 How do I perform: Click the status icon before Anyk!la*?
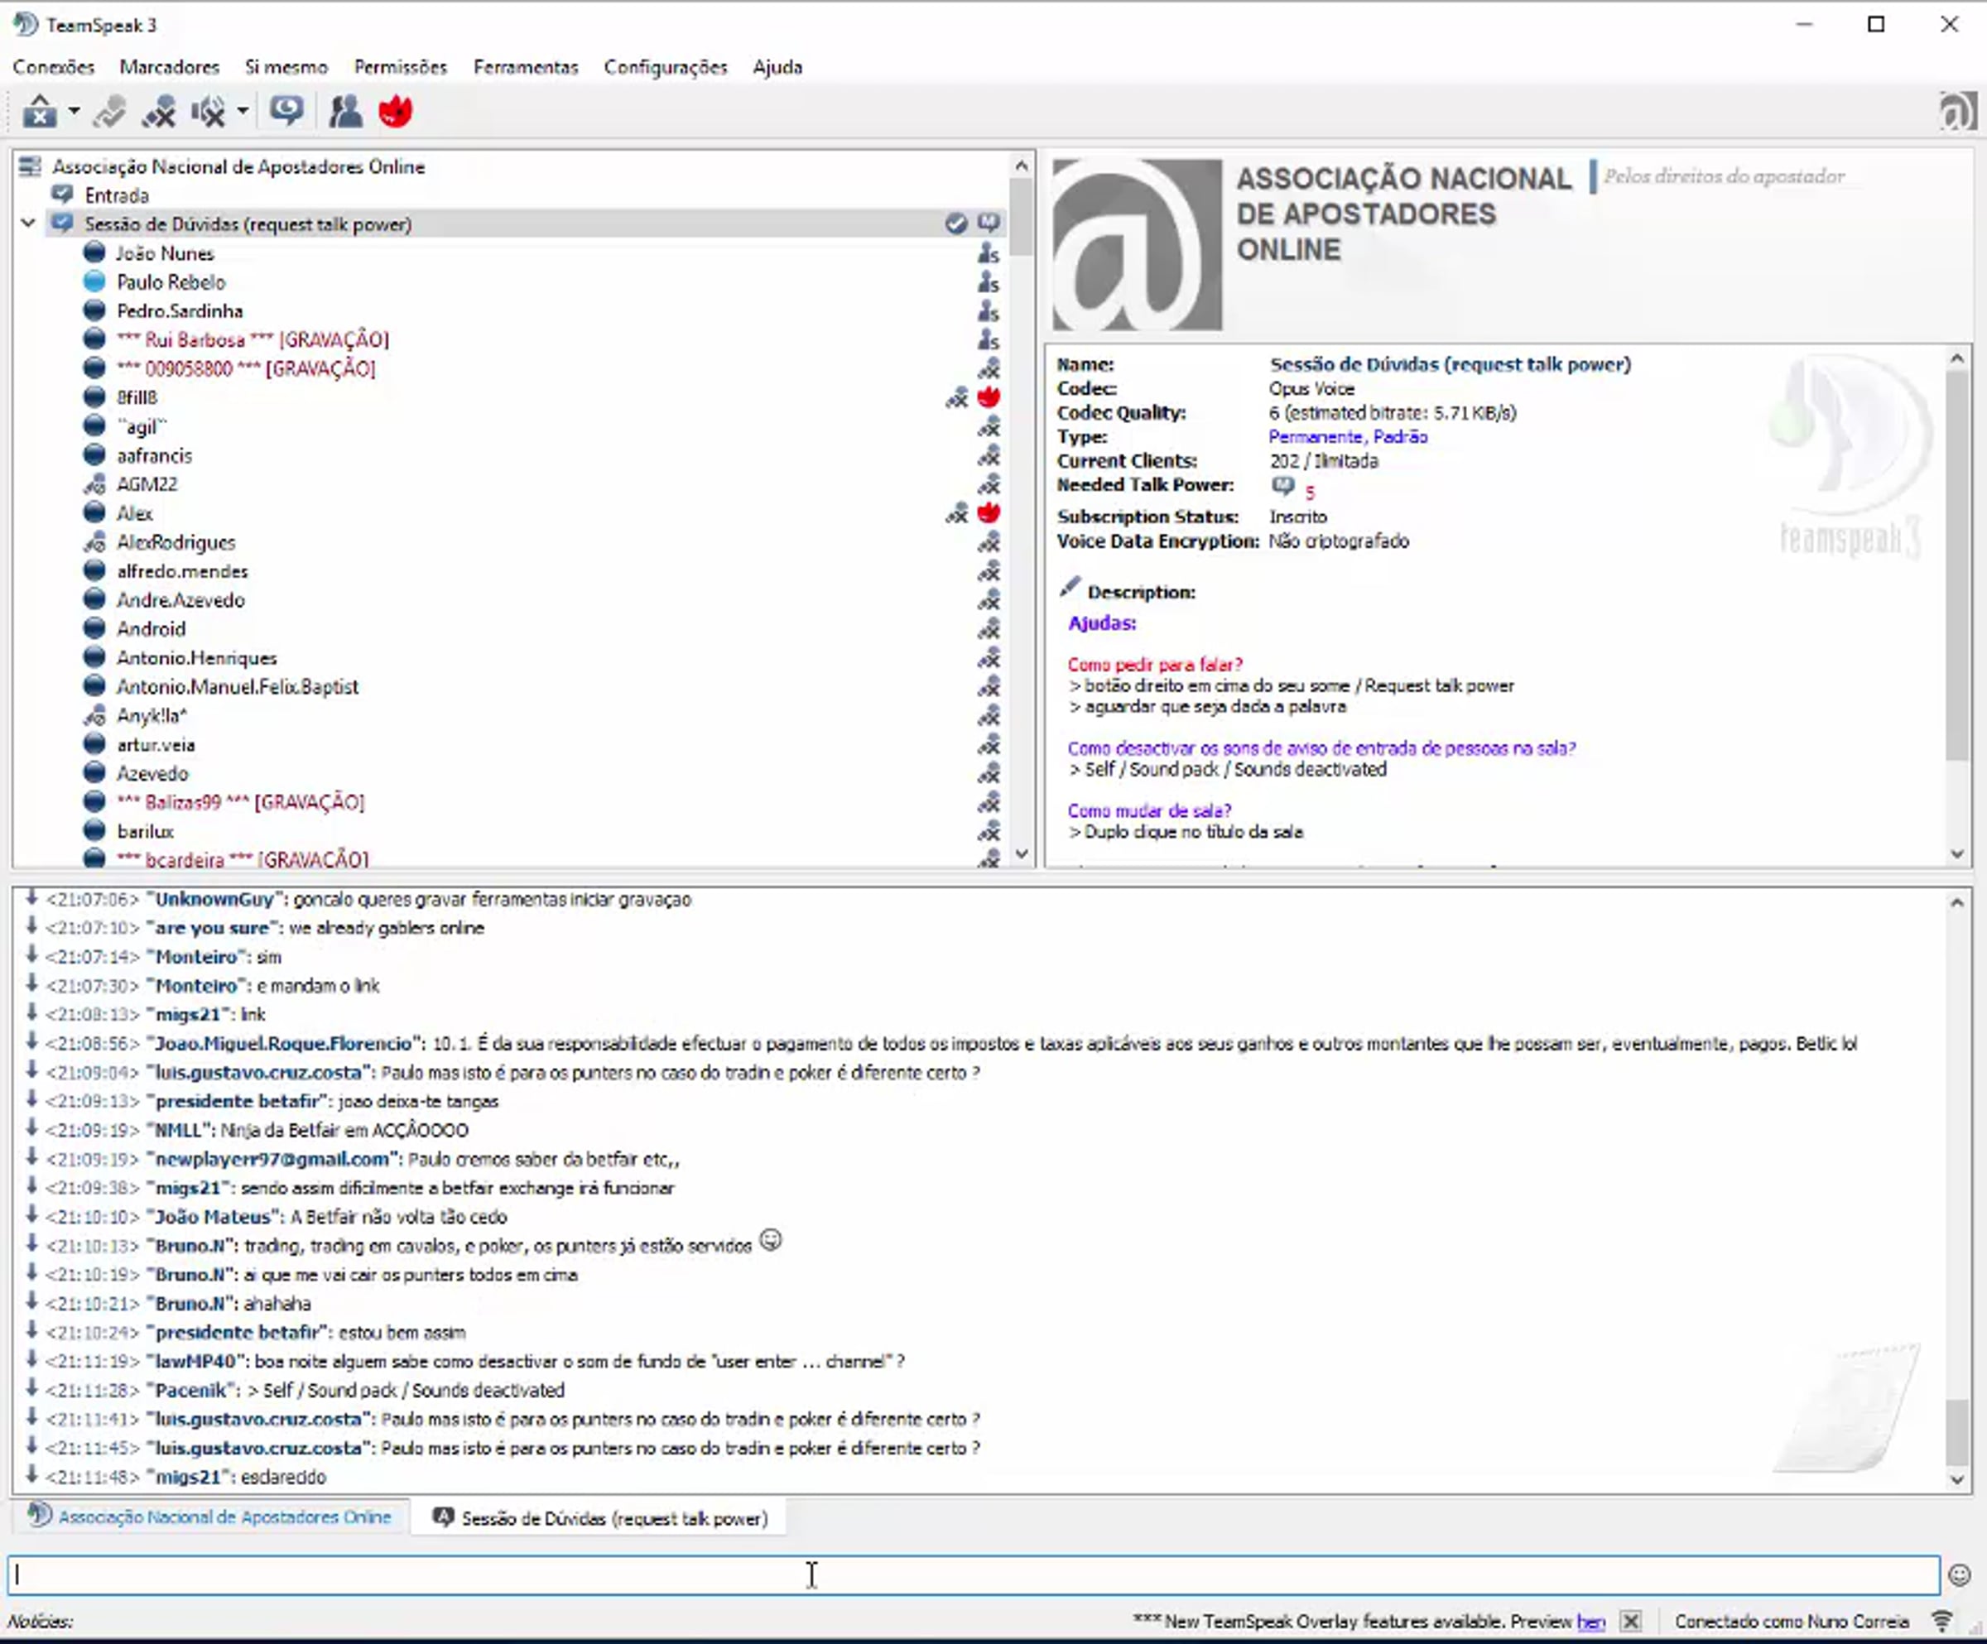click(x=94, y=716)
